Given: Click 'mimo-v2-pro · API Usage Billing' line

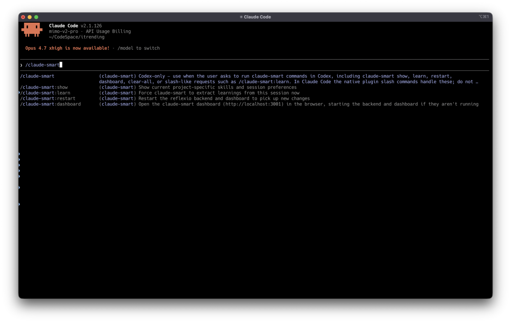Looking at the screenshot, I should (x=90, y=31).
